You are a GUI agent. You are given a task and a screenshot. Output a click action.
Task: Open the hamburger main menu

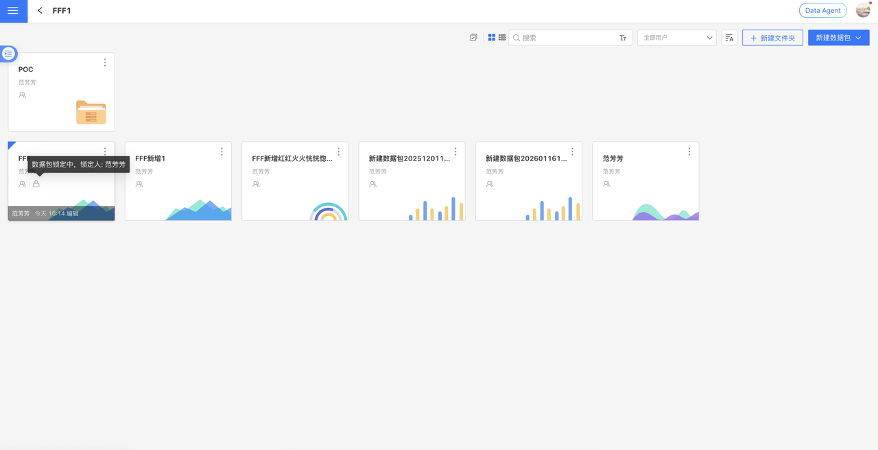tap(13, 11)
